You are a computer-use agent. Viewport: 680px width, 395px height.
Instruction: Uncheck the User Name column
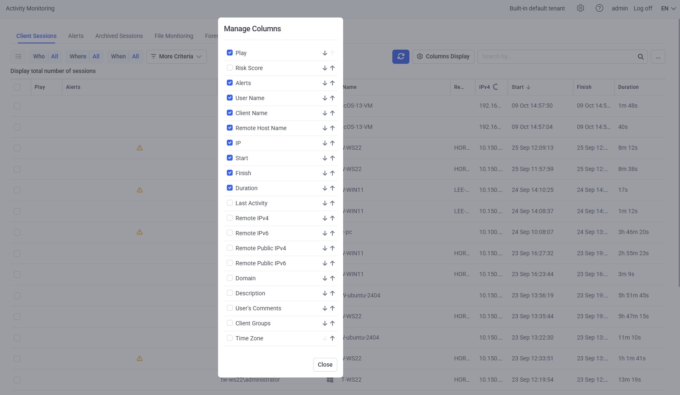point(230,98)
